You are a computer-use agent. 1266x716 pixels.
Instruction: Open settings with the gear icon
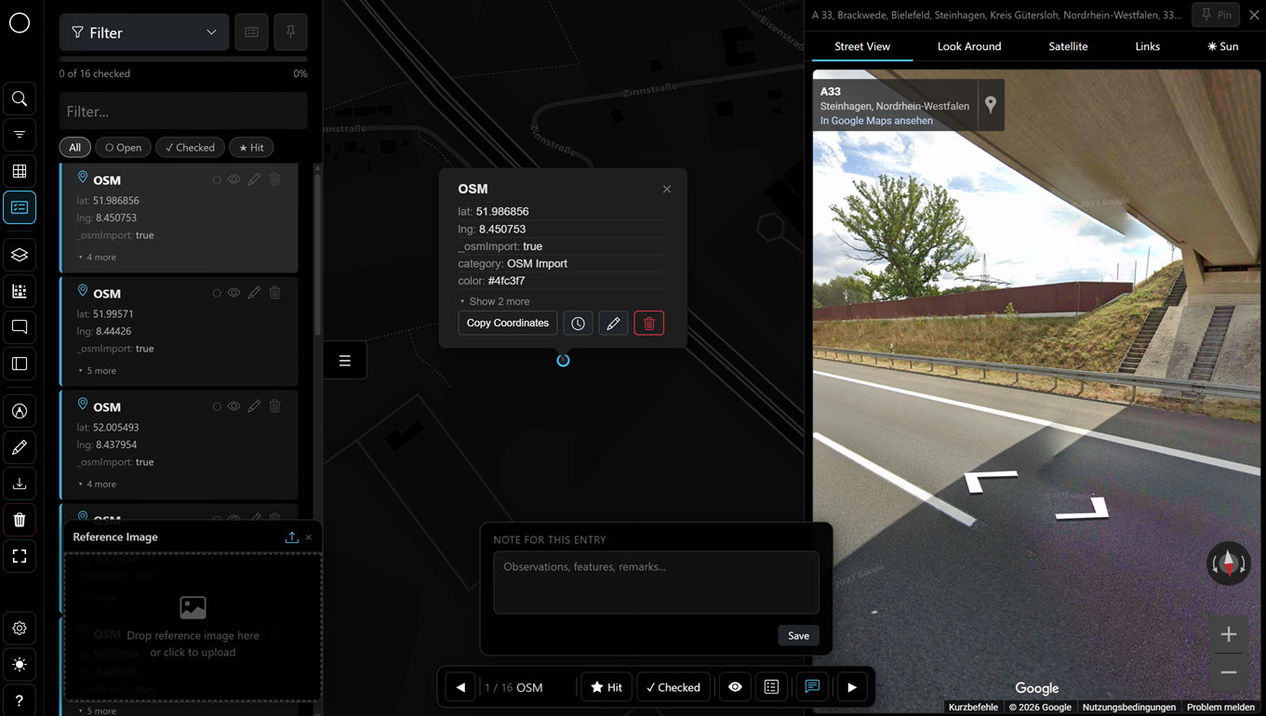[20, 629]
